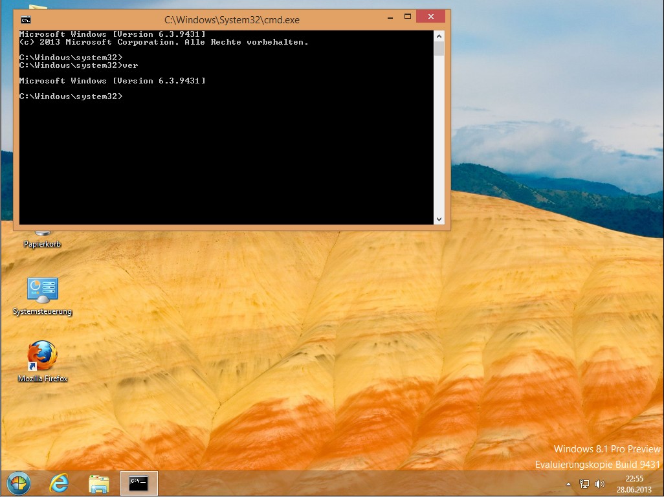The width and height of the screenshot is (664, 497).
Task: Click the console scrollbar thumb
Action: pos(439,49)
